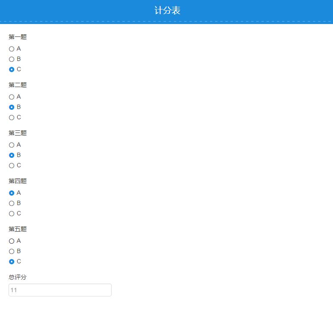333x323 pixels.
Task: Pick option A under 第三题
Action: tap(12, 145)
